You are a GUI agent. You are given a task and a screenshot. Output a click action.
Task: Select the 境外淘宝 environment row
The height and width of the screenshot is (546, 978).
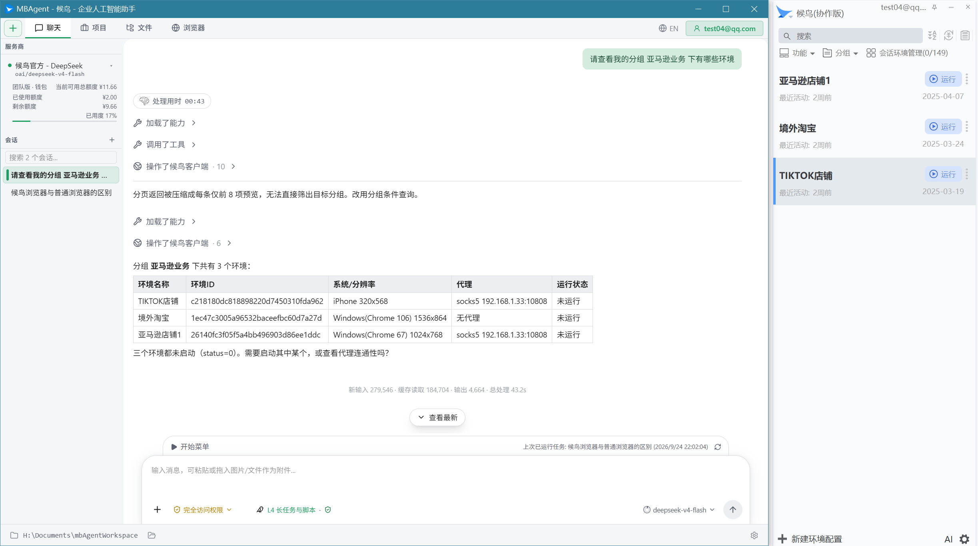(875, 135)
